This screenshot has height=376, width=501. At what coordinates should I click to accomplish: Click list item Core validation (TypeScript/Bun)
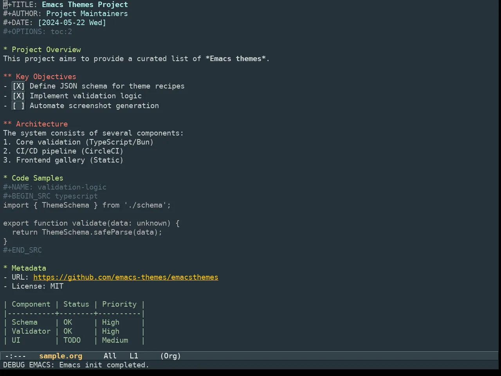pos(78,142)
